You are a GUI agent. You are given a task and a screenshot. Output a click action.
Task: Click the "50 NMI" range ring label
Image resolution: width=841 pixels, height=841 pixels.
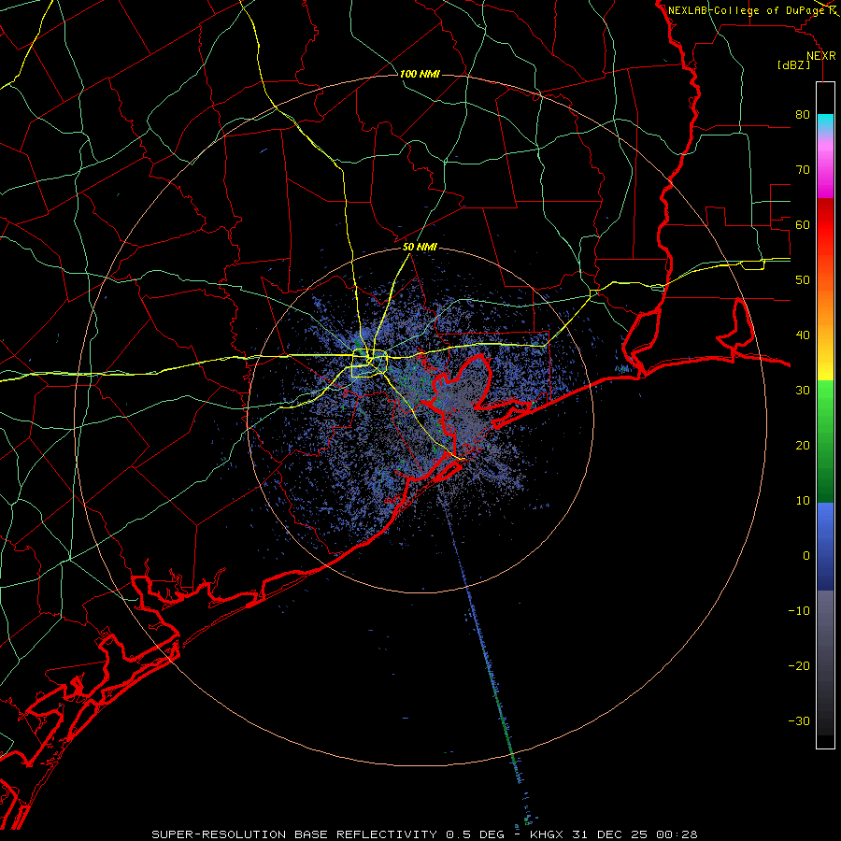[x=420, y=247]
